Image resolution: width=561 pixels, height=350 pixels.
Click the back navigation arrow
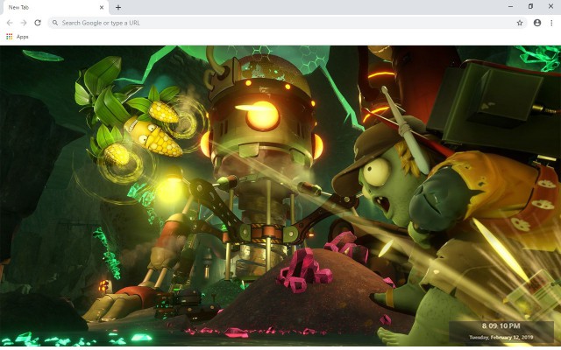point(10,23)
